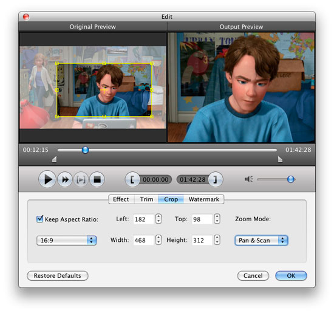Click the bottom-right crop handle
This screenshot has height=313, width=334.
click(152, 116)
